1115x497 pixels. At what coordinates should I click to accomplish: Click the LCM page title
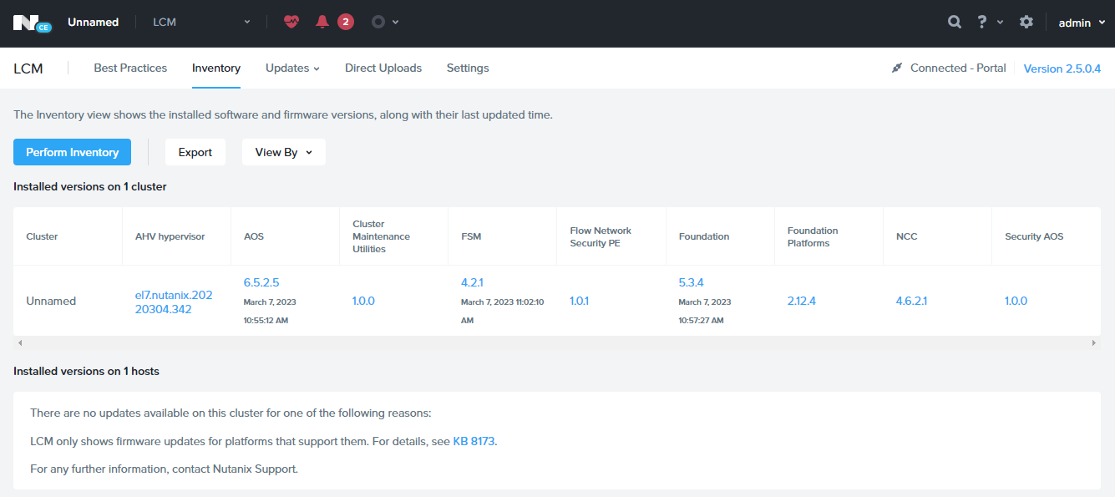pos(28,68)
